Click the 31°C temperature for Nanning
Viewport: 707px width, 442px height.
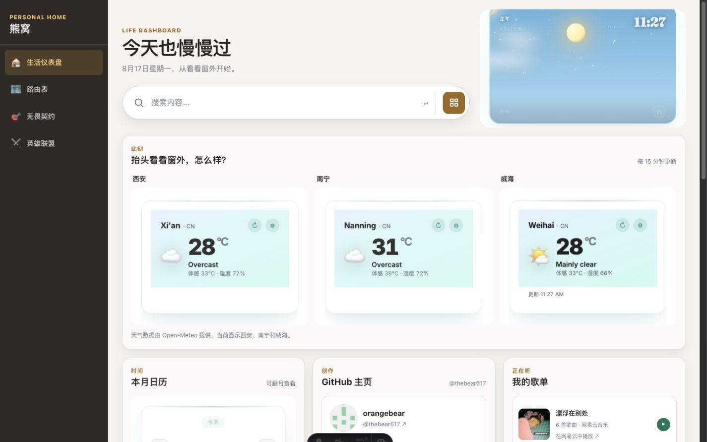click(391, 247)
